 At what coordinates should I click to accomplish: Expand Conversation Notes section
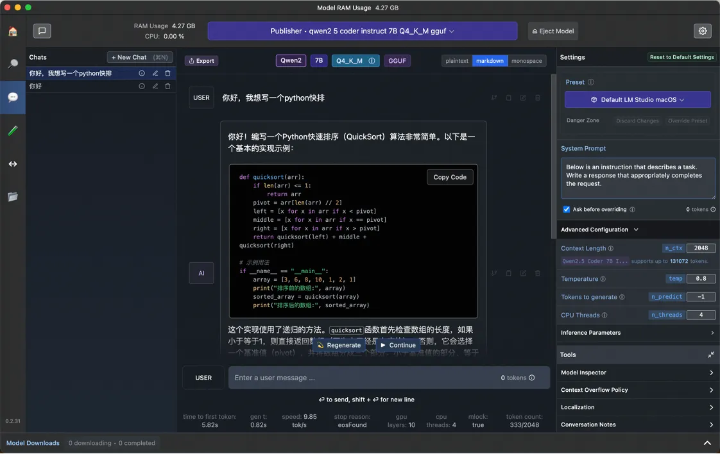pos(637,425)
